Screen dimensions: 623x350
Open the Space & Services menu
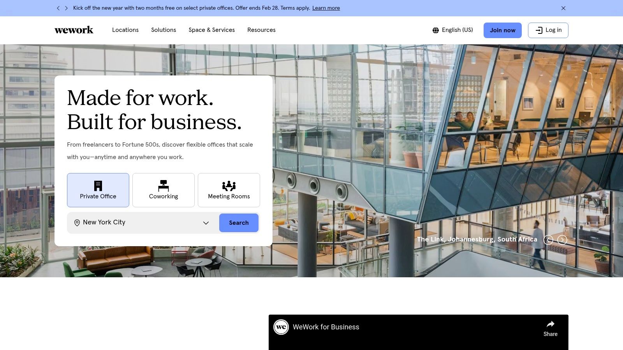(x=211, y=30)
